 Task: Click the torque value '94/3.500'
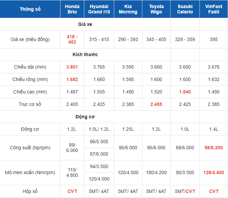(x=99, y=166)
